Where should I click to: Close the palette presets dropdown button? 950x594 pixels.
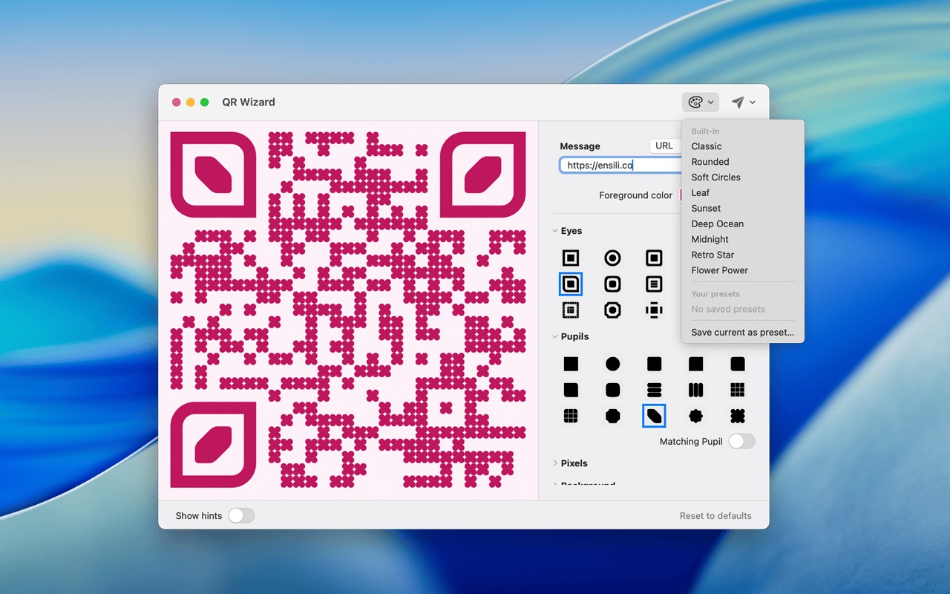pos(701,102)
